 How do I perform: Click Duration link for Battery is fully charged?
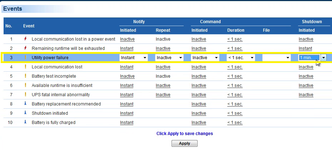pos(235,123)
